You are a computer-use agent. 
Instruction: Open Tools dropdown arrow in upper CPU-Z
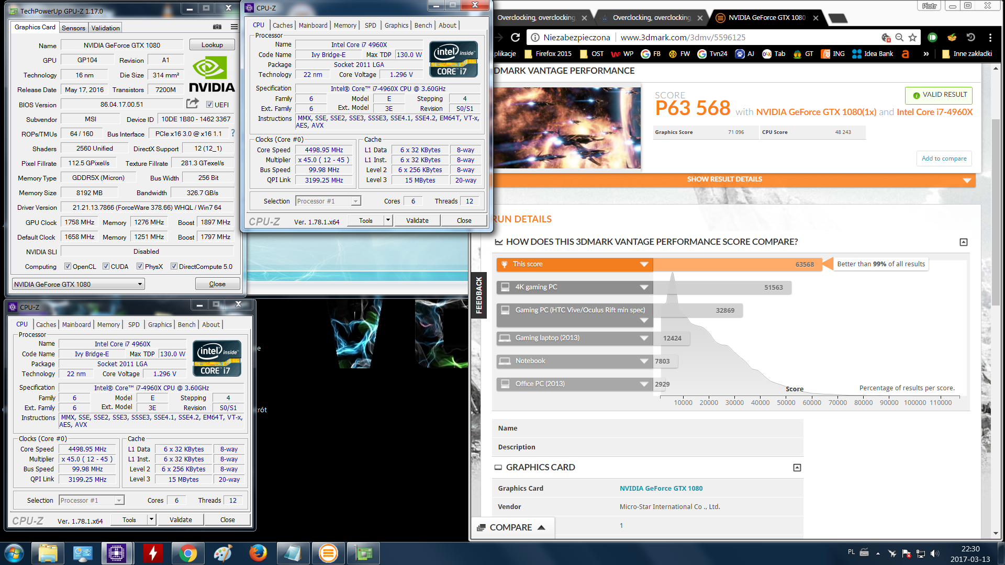coord(388,220)
